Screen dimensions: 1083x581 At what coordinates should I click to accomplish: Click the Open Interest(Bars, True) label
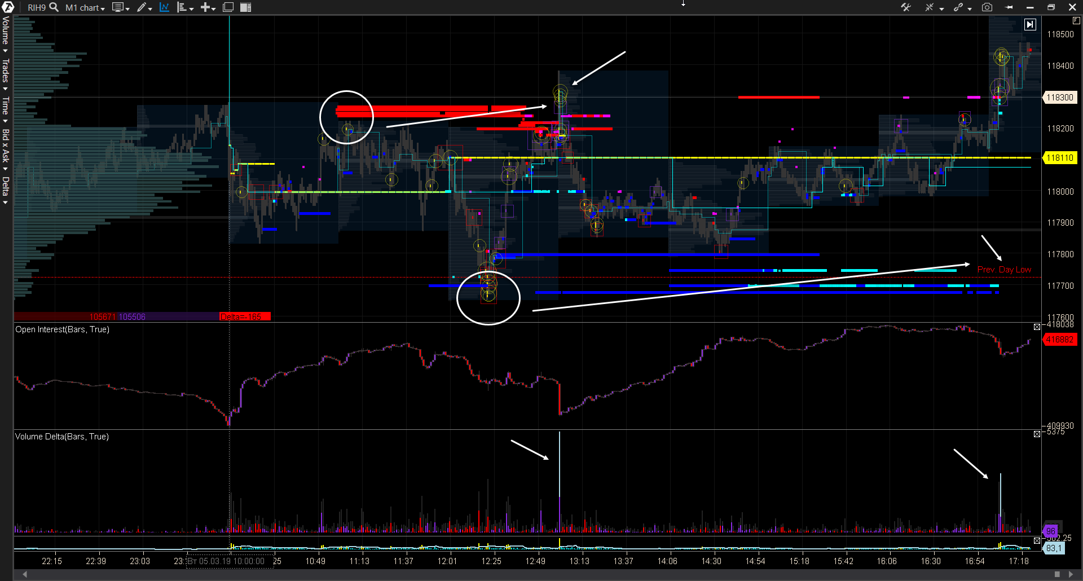coord(62,329)
